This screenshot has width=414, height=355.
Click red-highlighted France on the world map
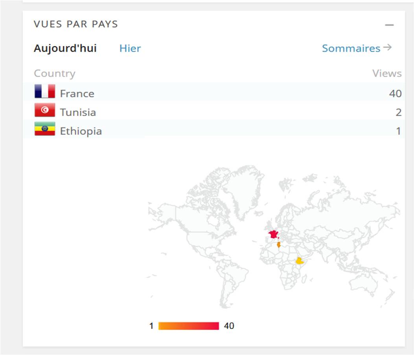[273, 235]
